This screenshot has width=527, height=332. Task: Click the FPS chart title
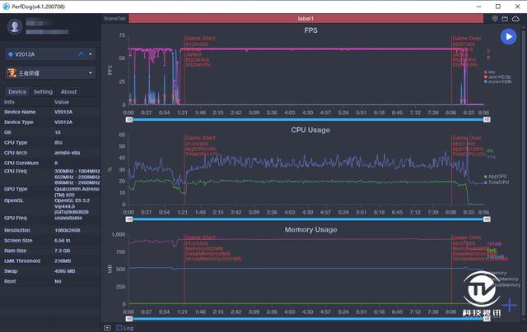310,30
